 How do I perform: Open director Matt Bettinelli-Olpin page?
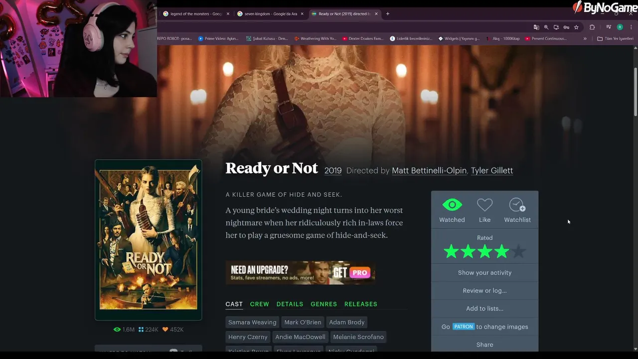tap(429, 171)
